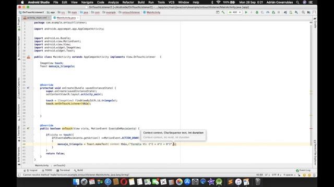Click the line and column position indicator
Screen dimensions: 334x187
(x=259, y=175)
